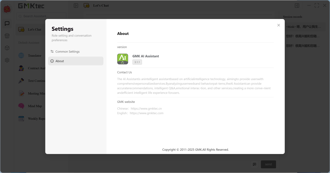Click the GMKtec logo
This screenshot has width=330, height=173.
pos(31,6)
